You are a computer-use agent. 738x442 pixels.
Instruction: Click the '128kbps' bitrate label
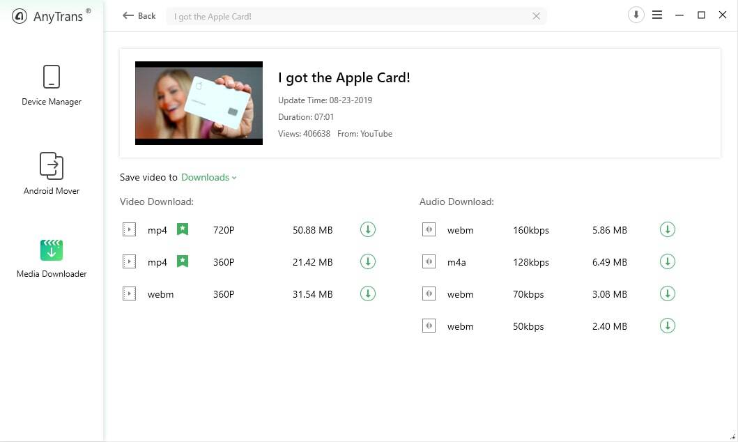click(531, 262)
